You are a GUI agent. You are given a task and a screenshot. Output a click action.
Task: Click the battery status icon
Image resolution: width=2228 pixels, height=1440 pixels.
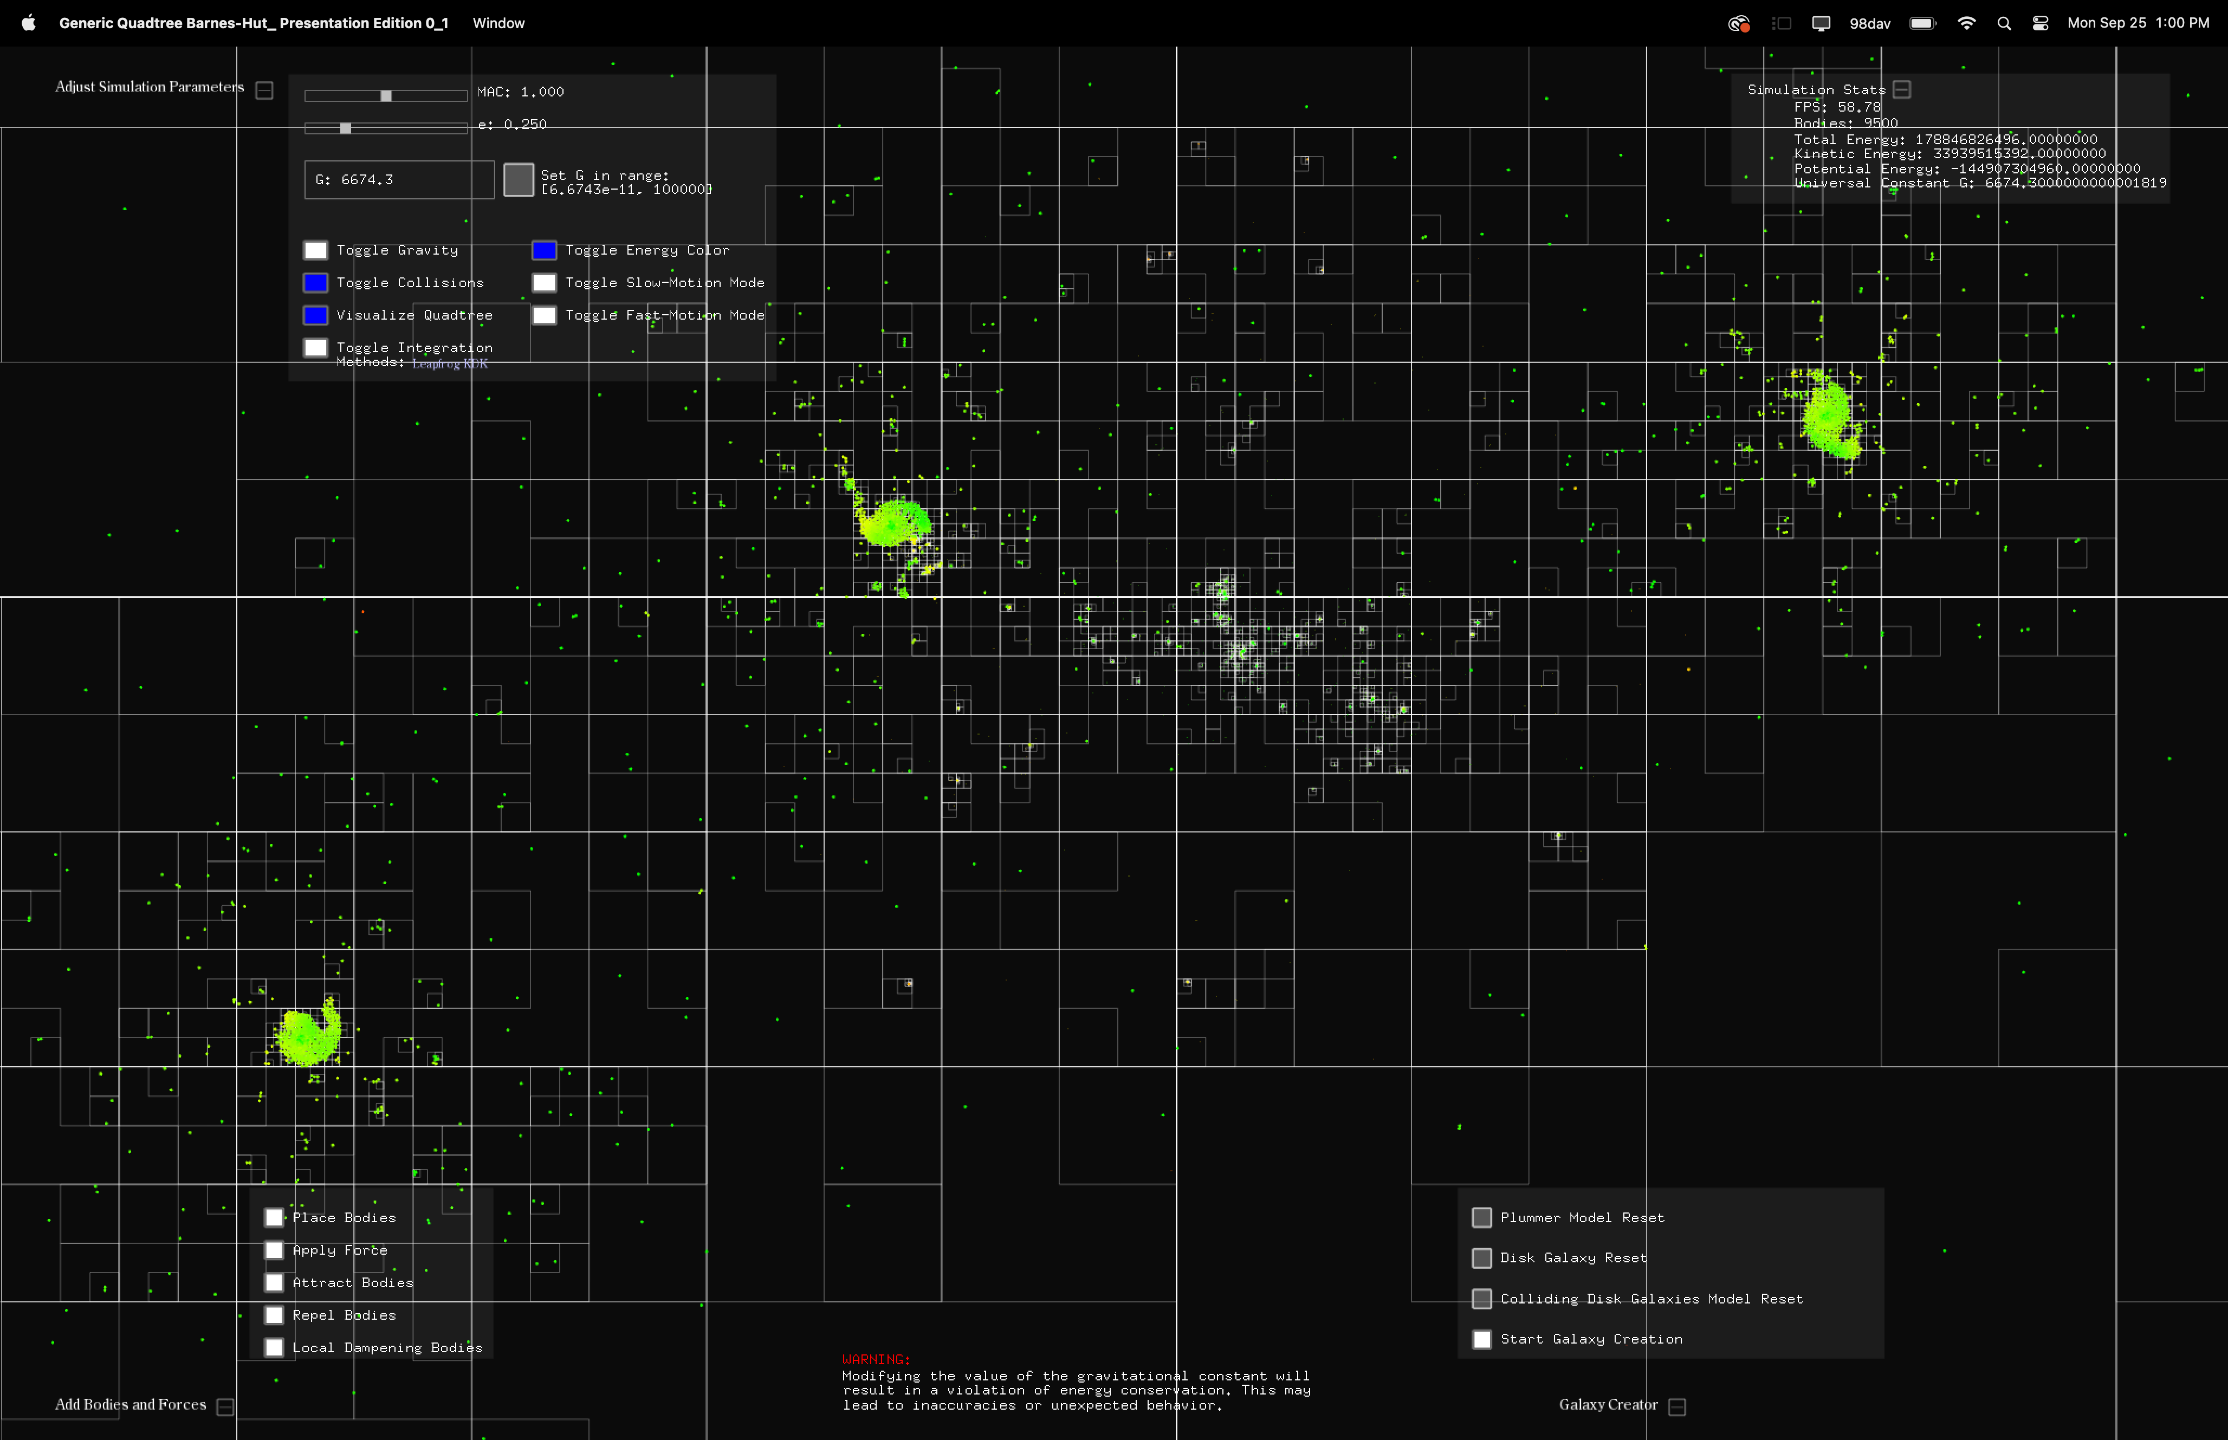click(1922, 23)
